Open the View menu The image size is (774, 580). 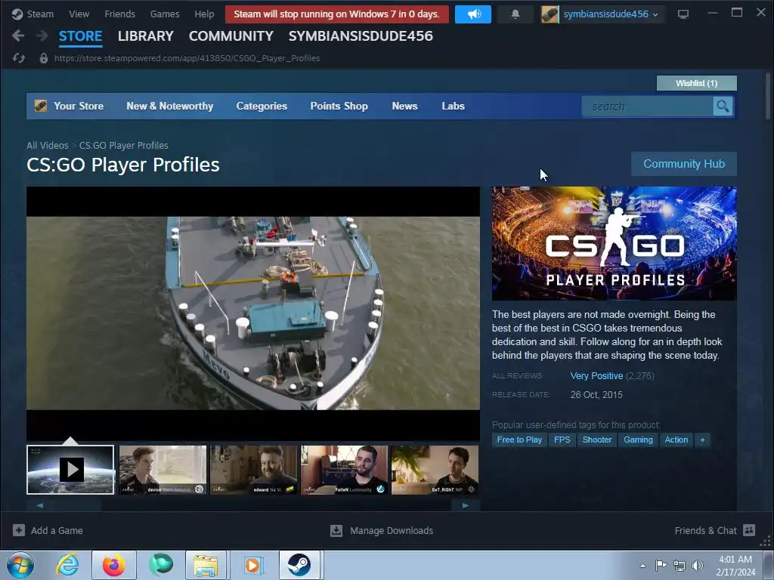click(79, 14)
